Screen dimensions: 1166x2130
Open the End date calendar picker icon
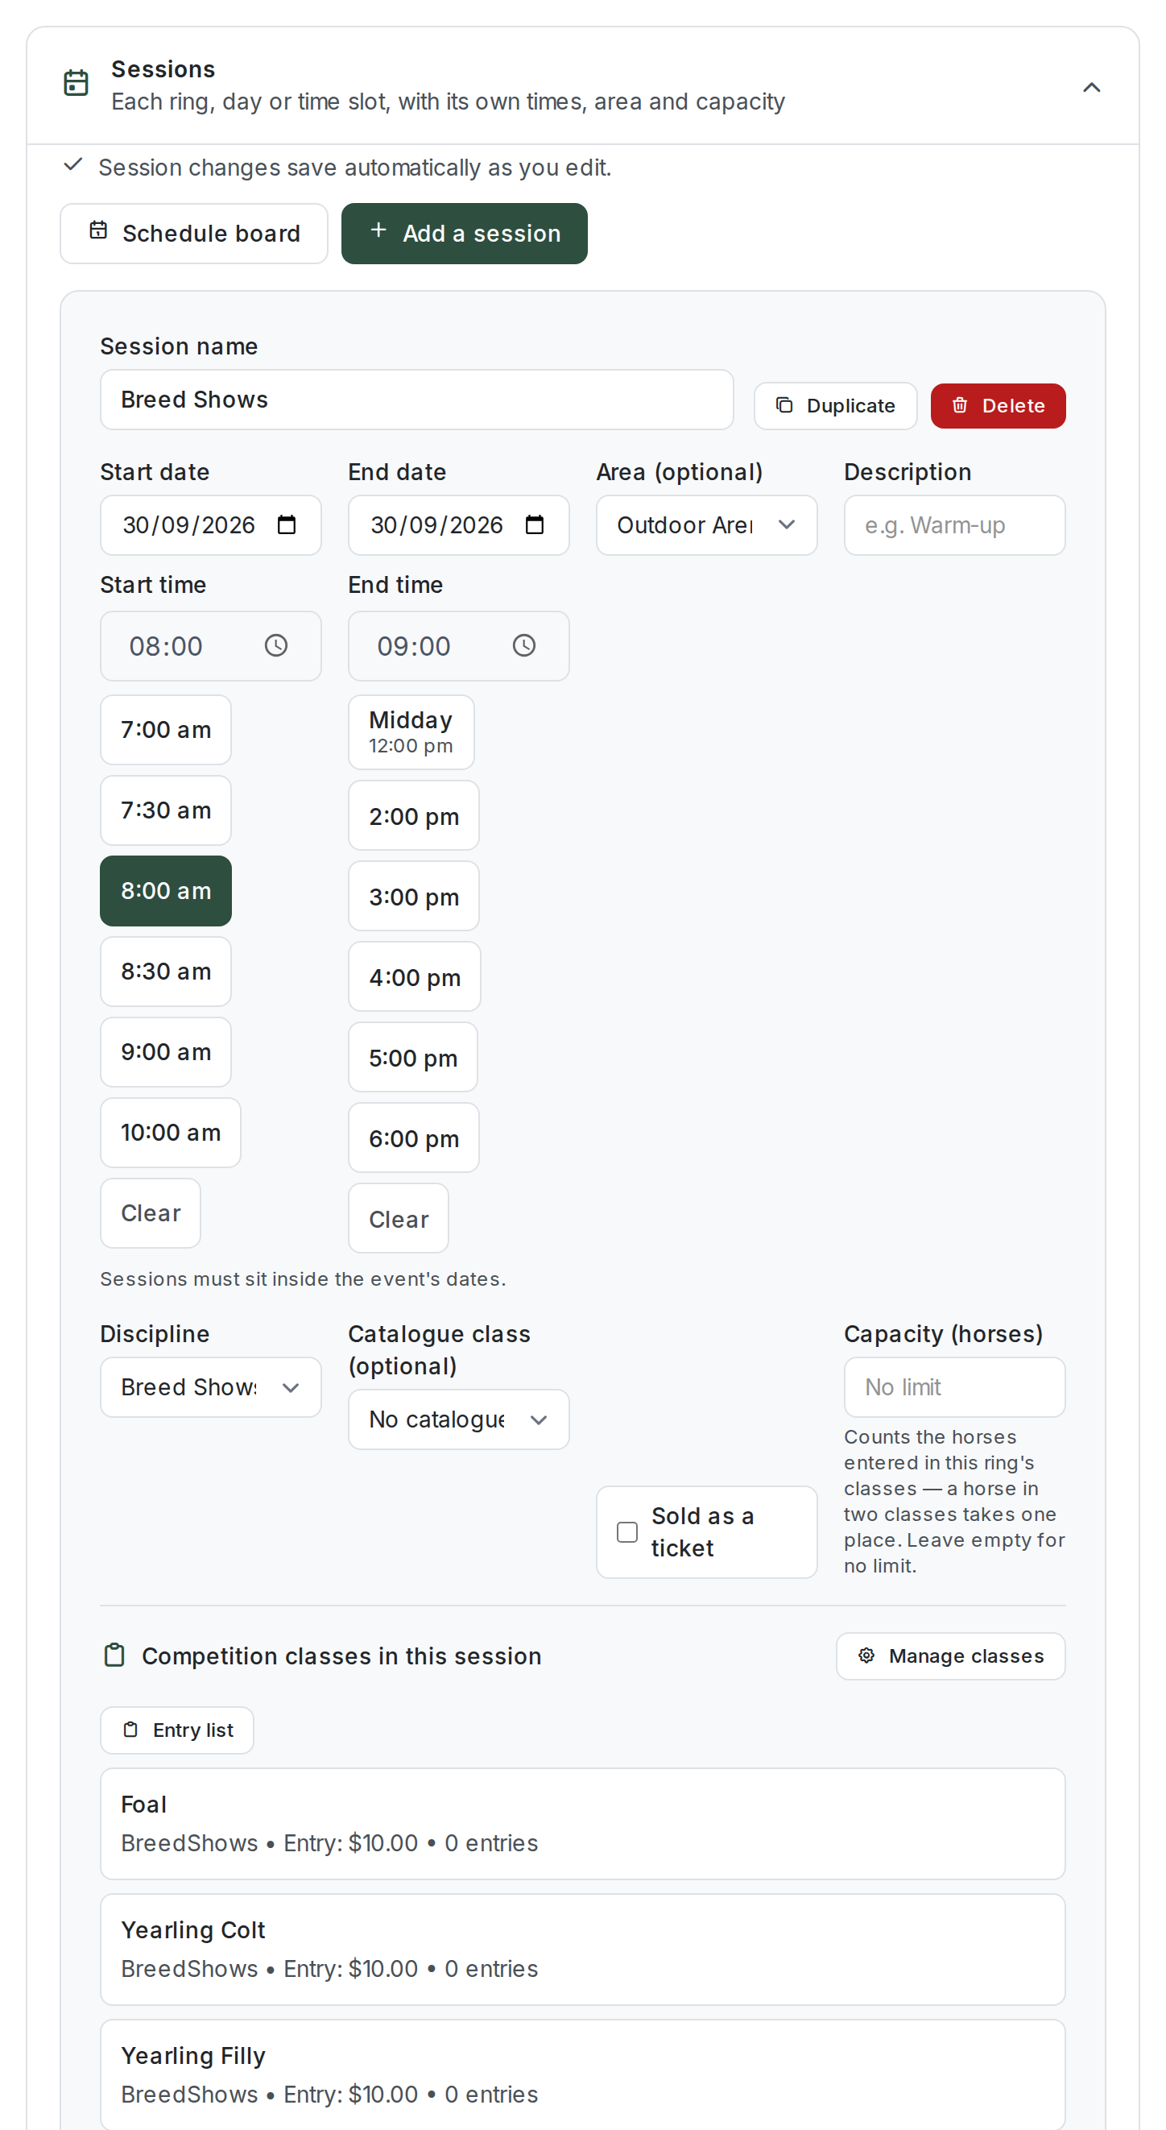click(x=535, y=524)
